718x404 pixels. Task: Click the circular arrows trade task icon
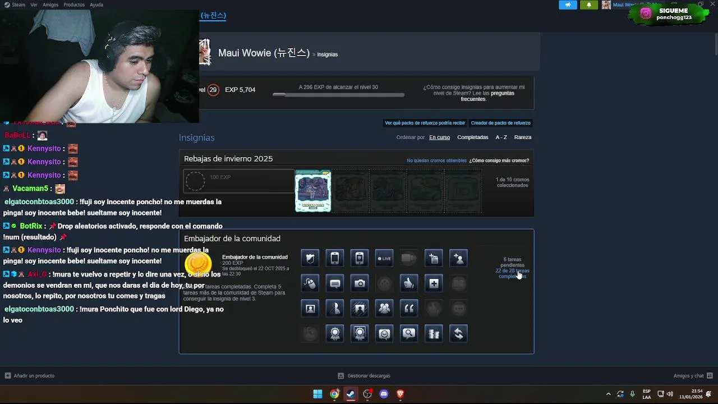pos(458,333)
